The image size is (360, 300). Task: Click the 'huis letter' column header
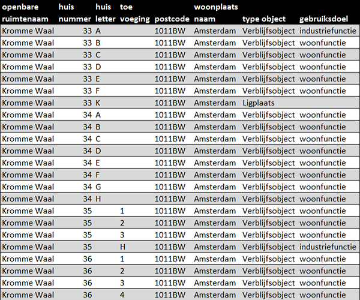point(105,13)
